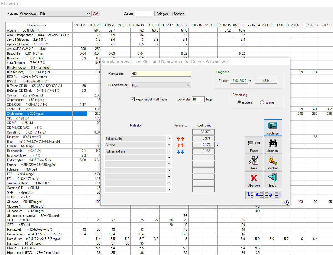Open the info speech bubble icon
The width and height of the screenshot is (333, 255).
[286, 203]
